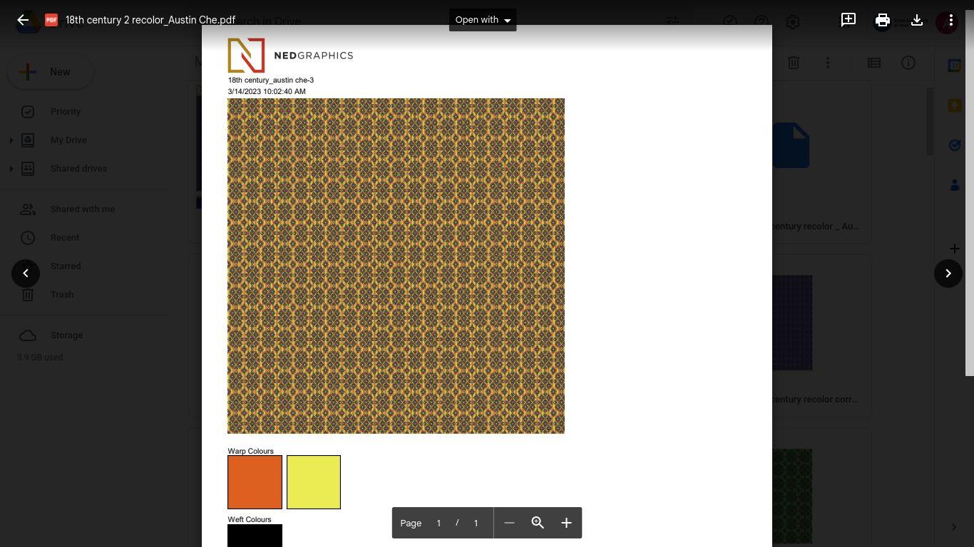Screen dimensions: 974x547
Task: Click the NedGraphics logo
Action: [x=290, y=56]
